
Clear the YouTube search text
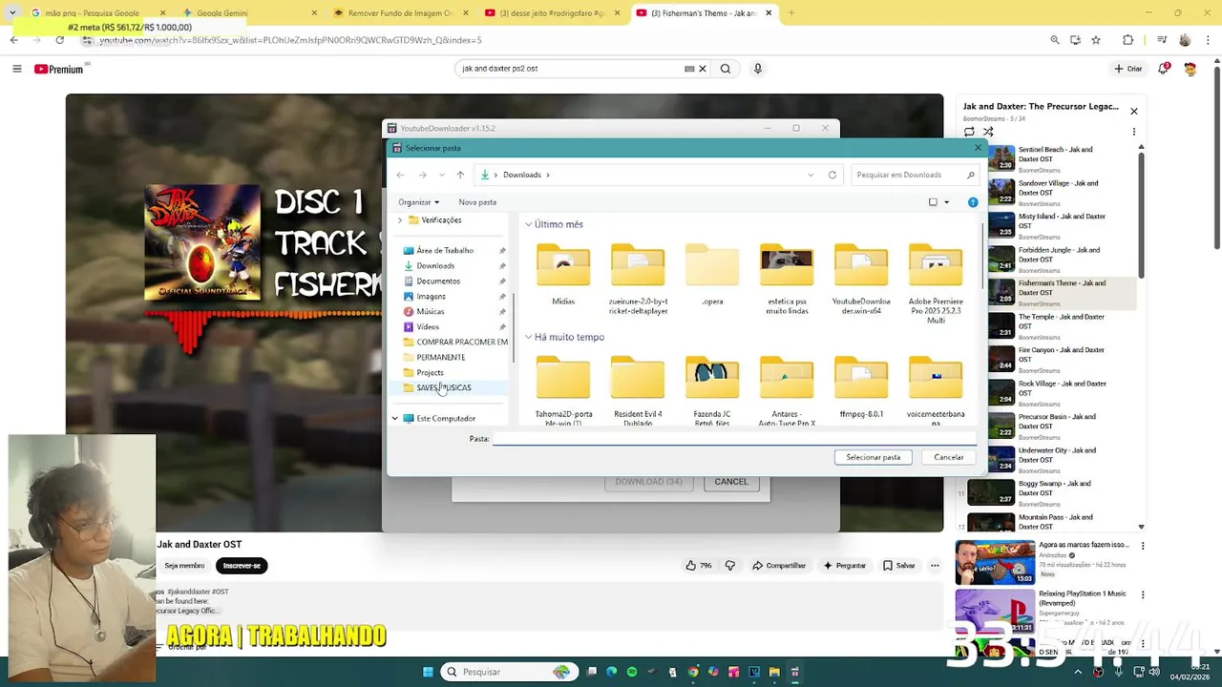703,69
